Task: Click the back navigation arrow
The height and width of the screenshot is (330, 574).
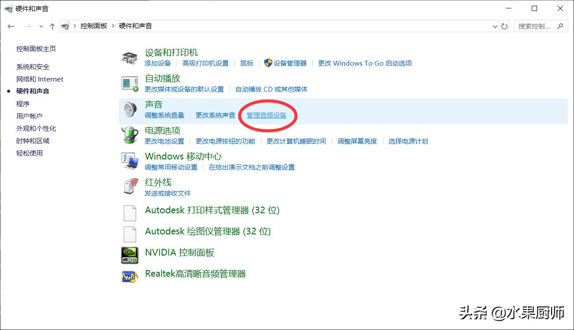Action: [11, 26]
